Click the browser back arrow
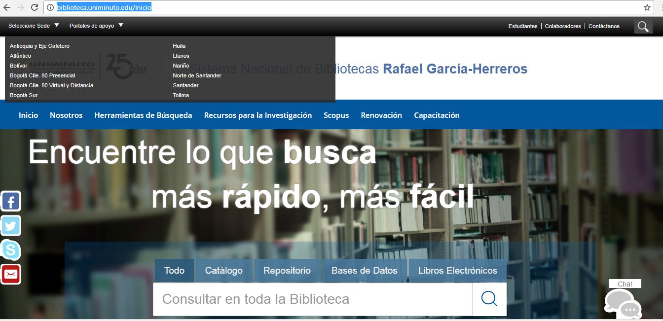This screenshot has width=663, height=321. pyautogui.click(x=7, y=7)
